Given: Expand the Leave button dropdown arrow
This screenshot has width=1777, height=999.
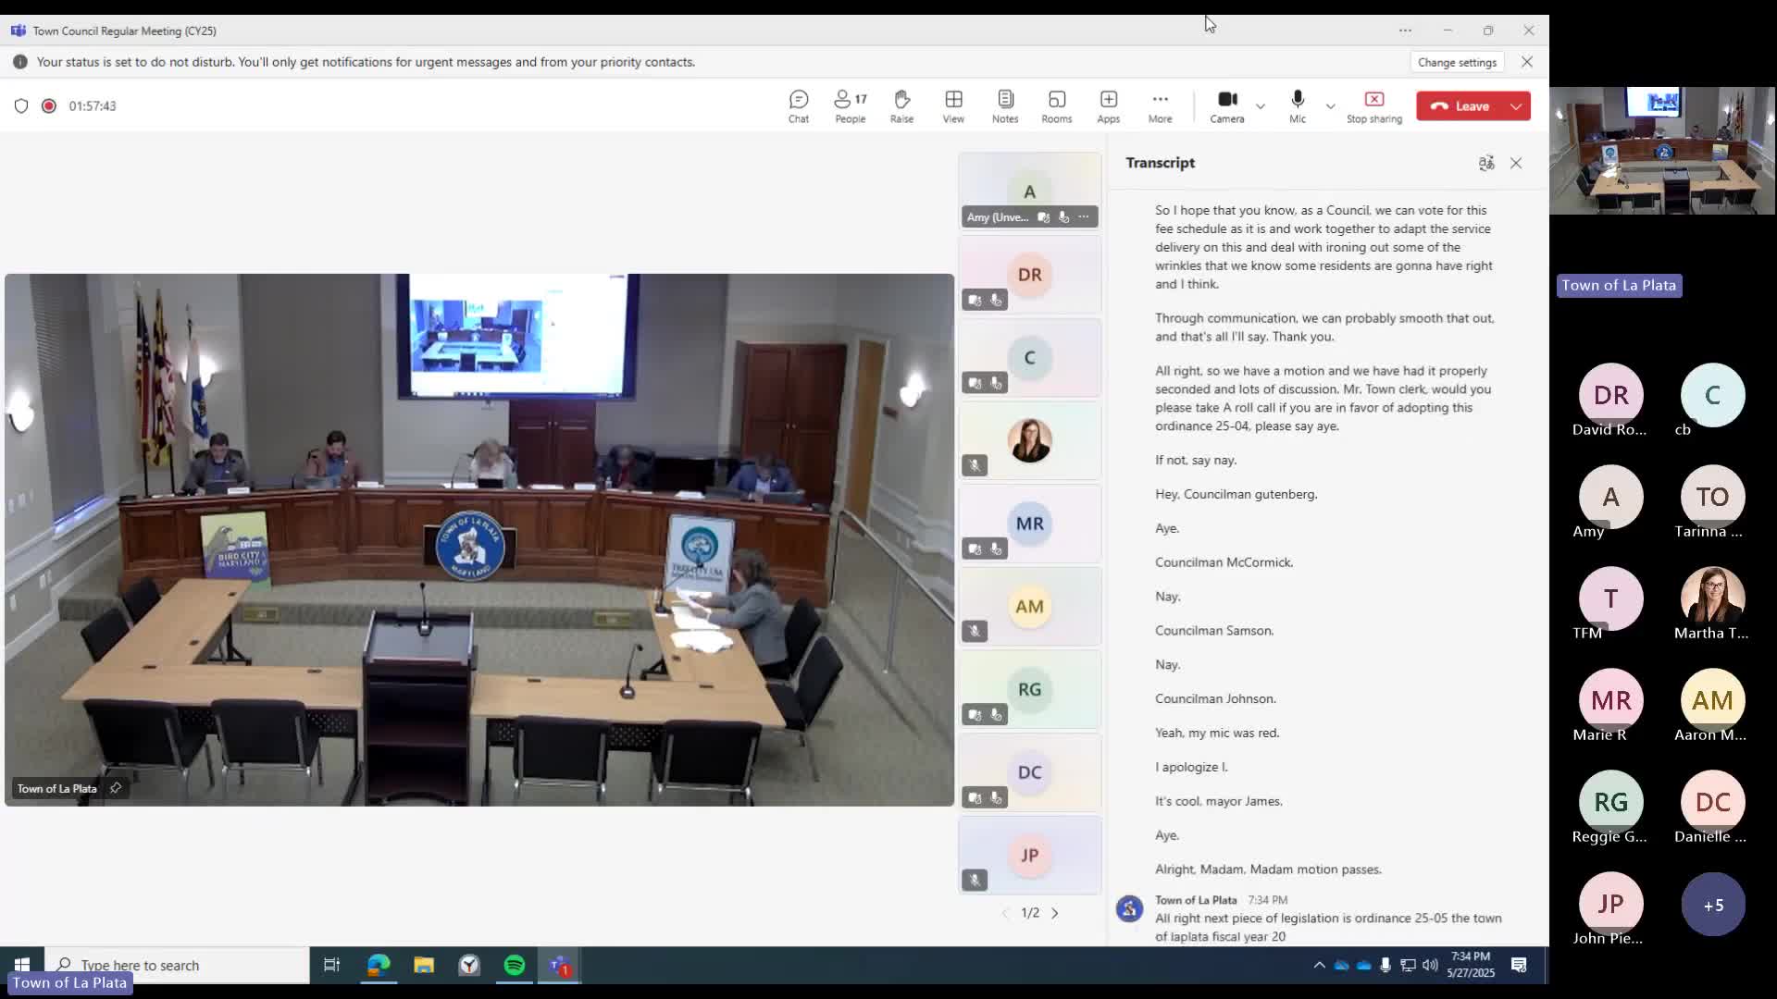Looking at the screenshot, I should (1516, 106).
